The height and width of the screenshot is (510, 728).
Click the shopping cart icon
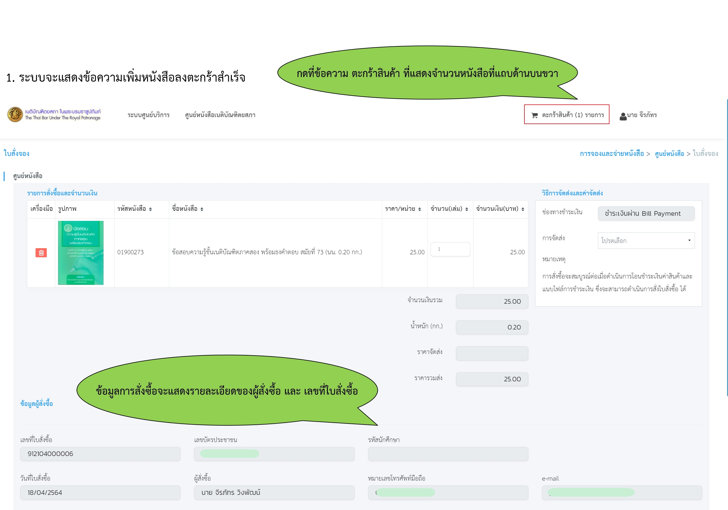click(534, 115)
